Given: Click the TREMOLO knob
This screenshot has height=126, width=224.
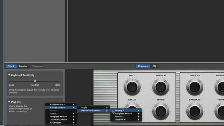Looking at the screenshot, I should coord(195,87).
